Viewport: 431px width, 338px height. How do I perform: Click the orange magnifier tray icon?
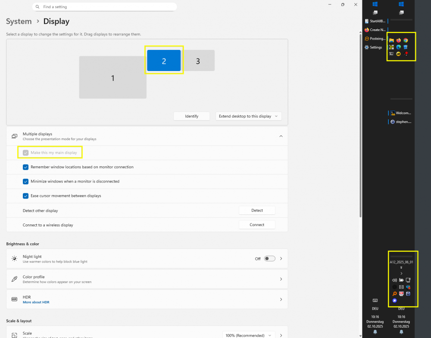(394, 294)
